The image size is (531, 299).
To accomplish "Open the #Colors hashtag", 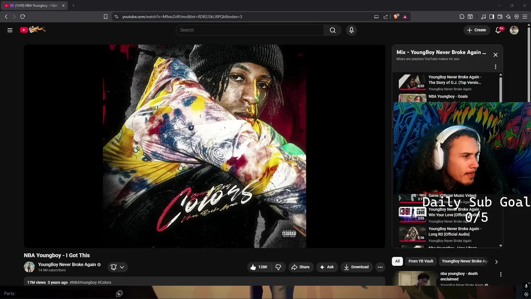I will (x=105, y=282).
